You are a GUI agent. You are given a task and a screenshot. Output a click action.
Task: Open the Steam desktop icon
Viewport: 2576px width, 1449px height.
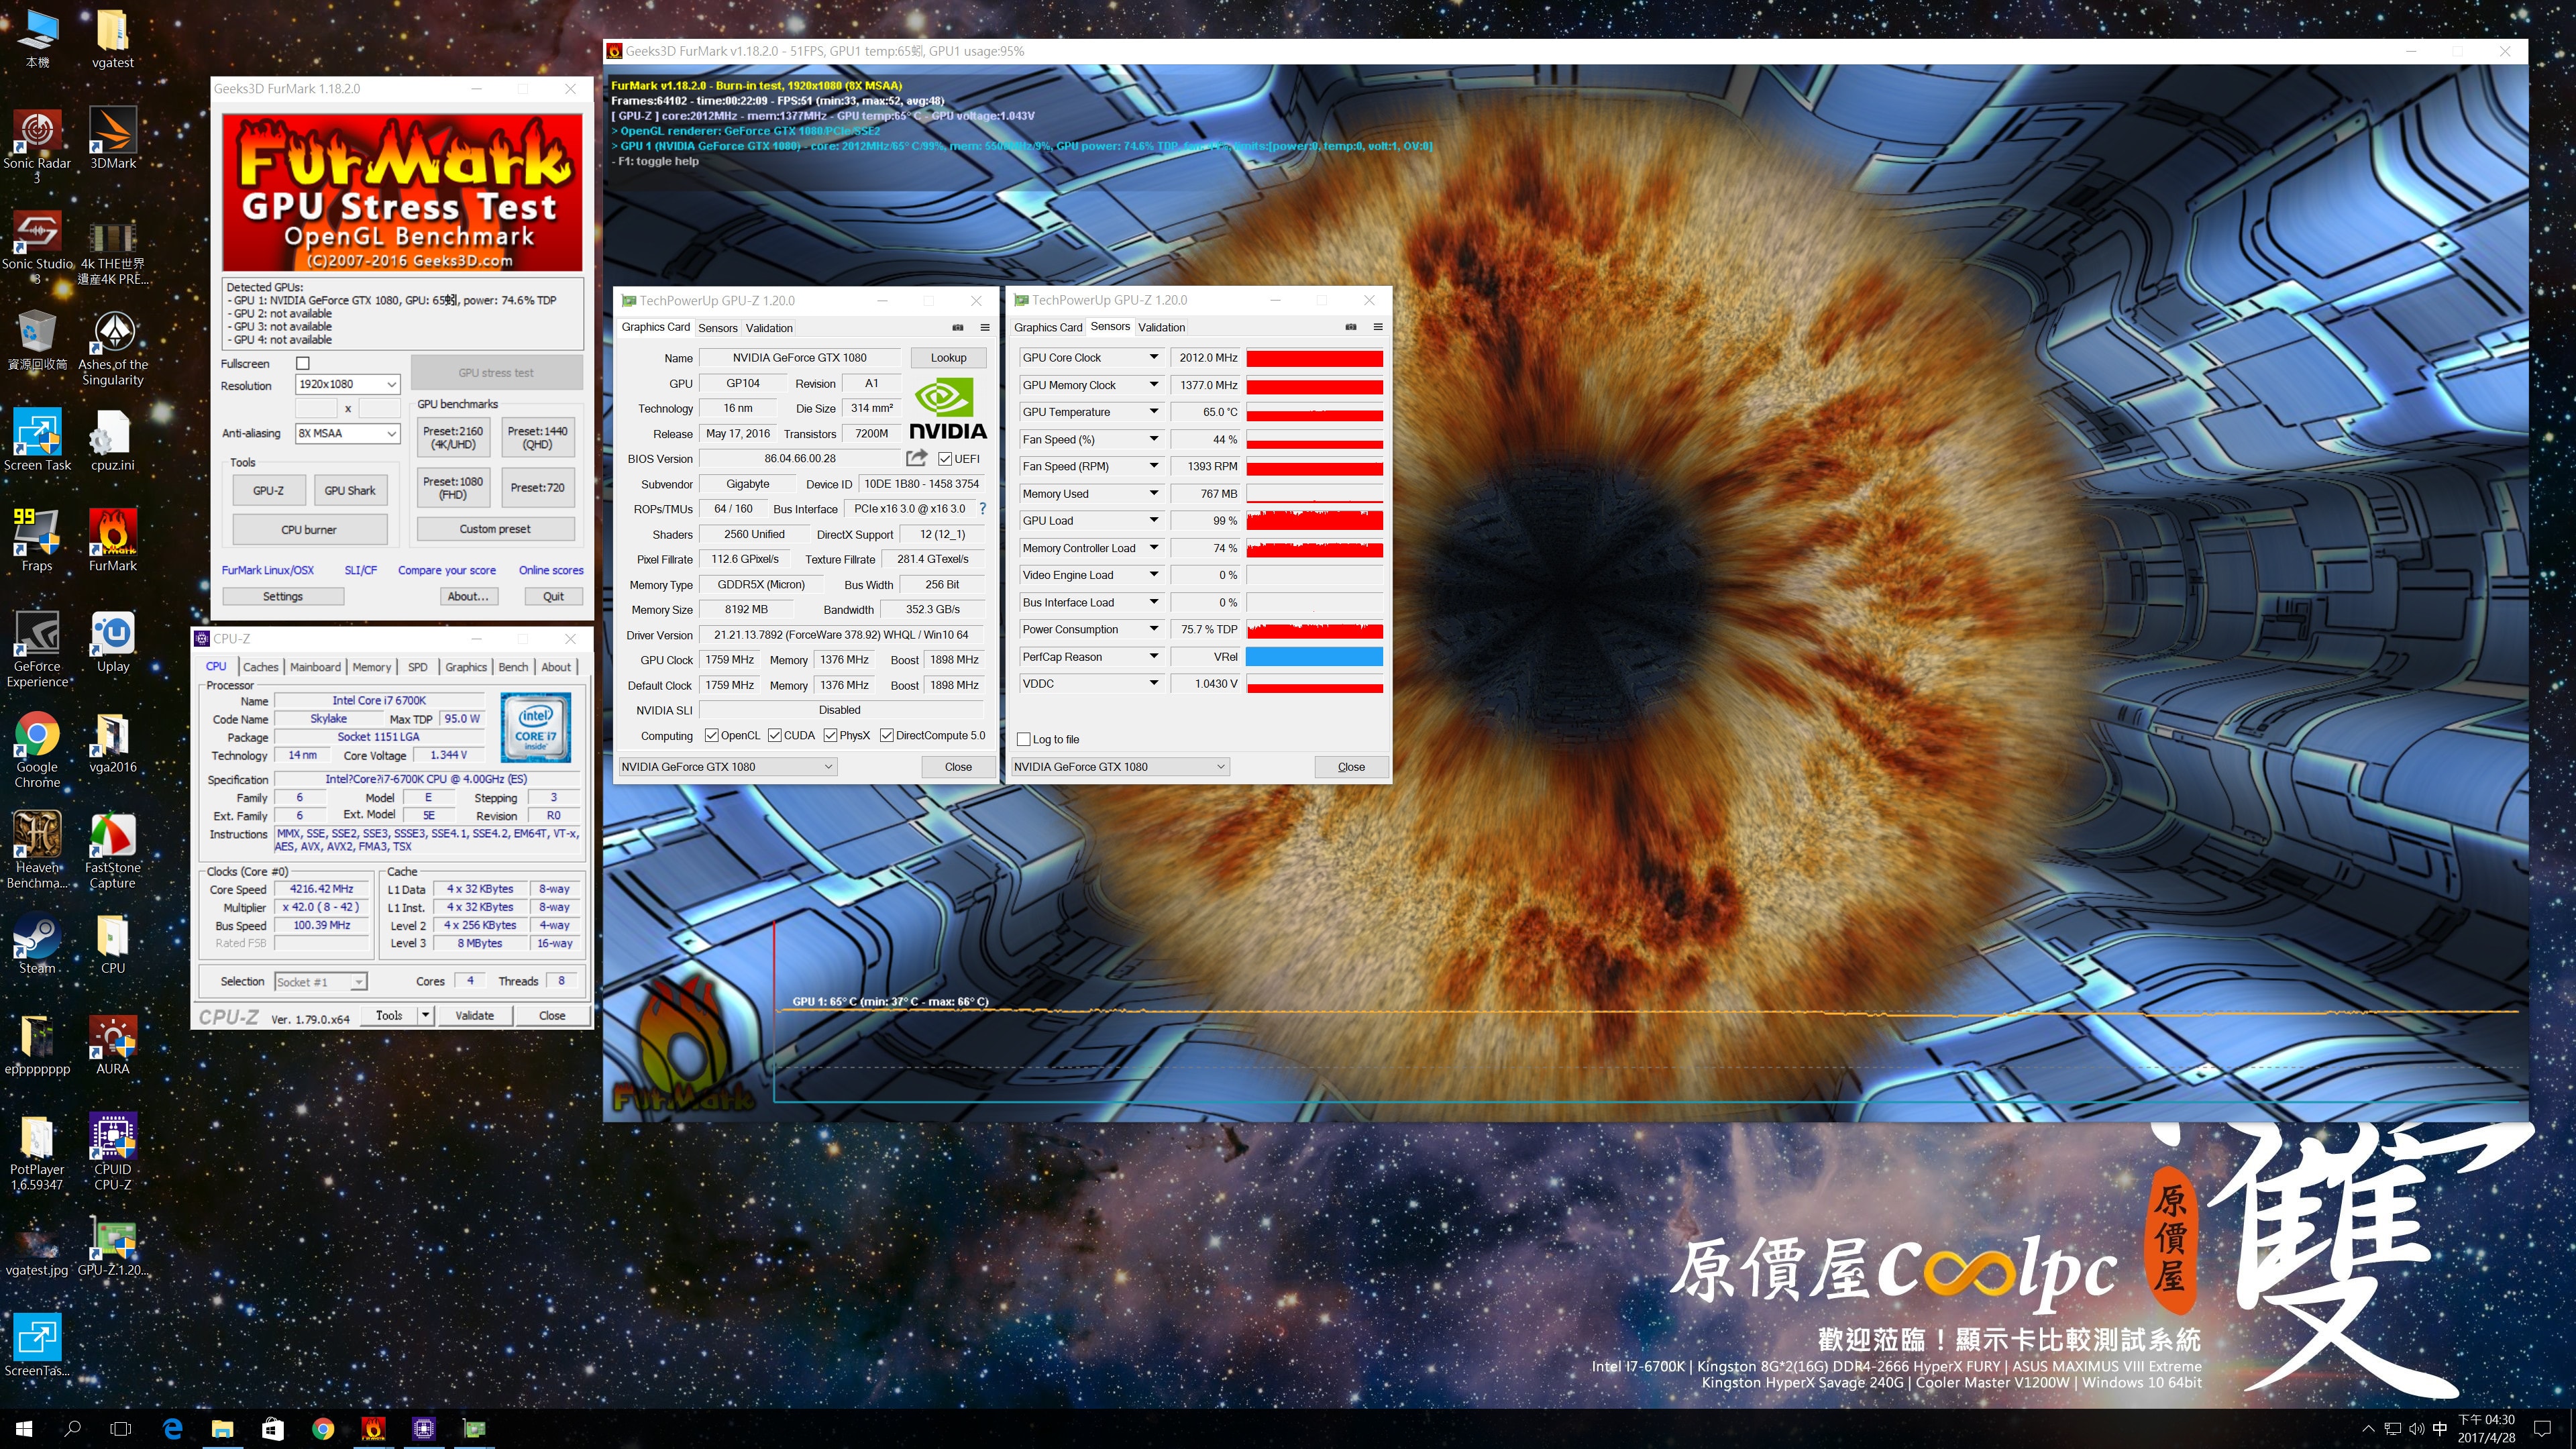37,944
